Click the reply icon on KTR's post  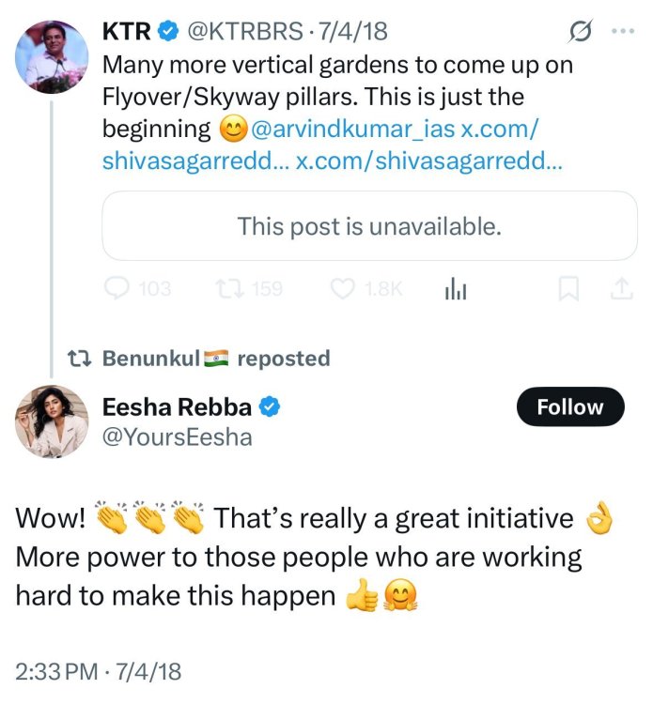click(116, 290)
